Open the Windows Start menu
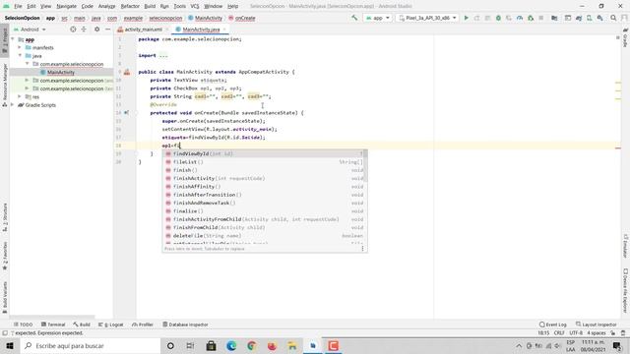 point(10,345)
